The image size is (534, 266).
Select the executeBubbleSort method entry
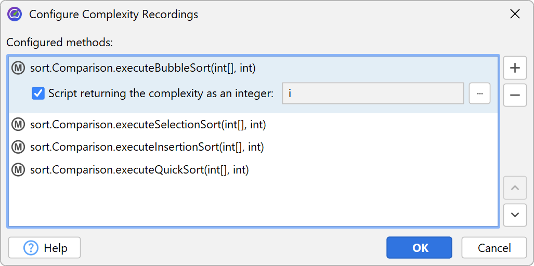pyautogui.click(x=143, y=68)
